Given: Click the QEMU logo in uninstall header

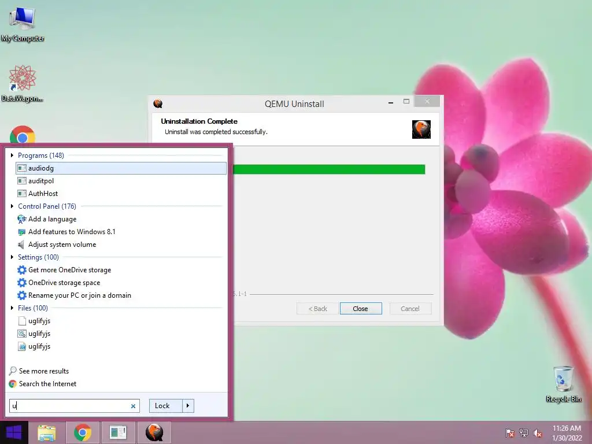Looking at the screenshot, I should (x=421, y=129).
